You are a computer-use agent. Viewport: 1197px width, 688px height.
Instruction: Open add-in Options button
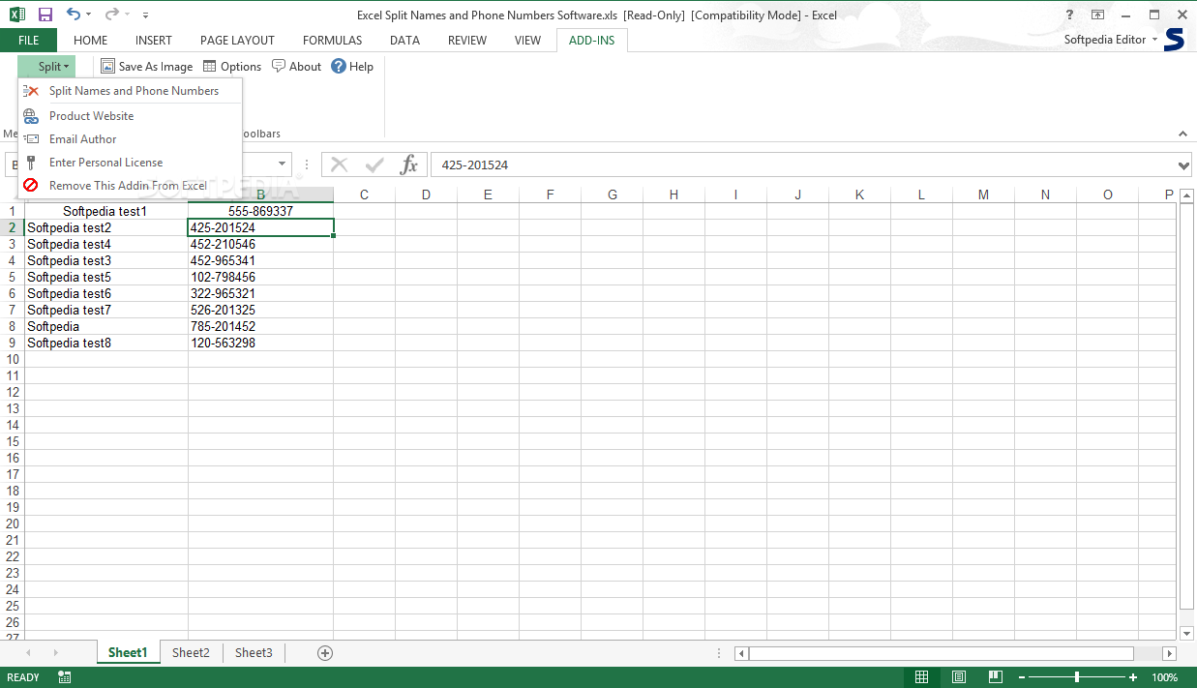(x=232, y=67)
